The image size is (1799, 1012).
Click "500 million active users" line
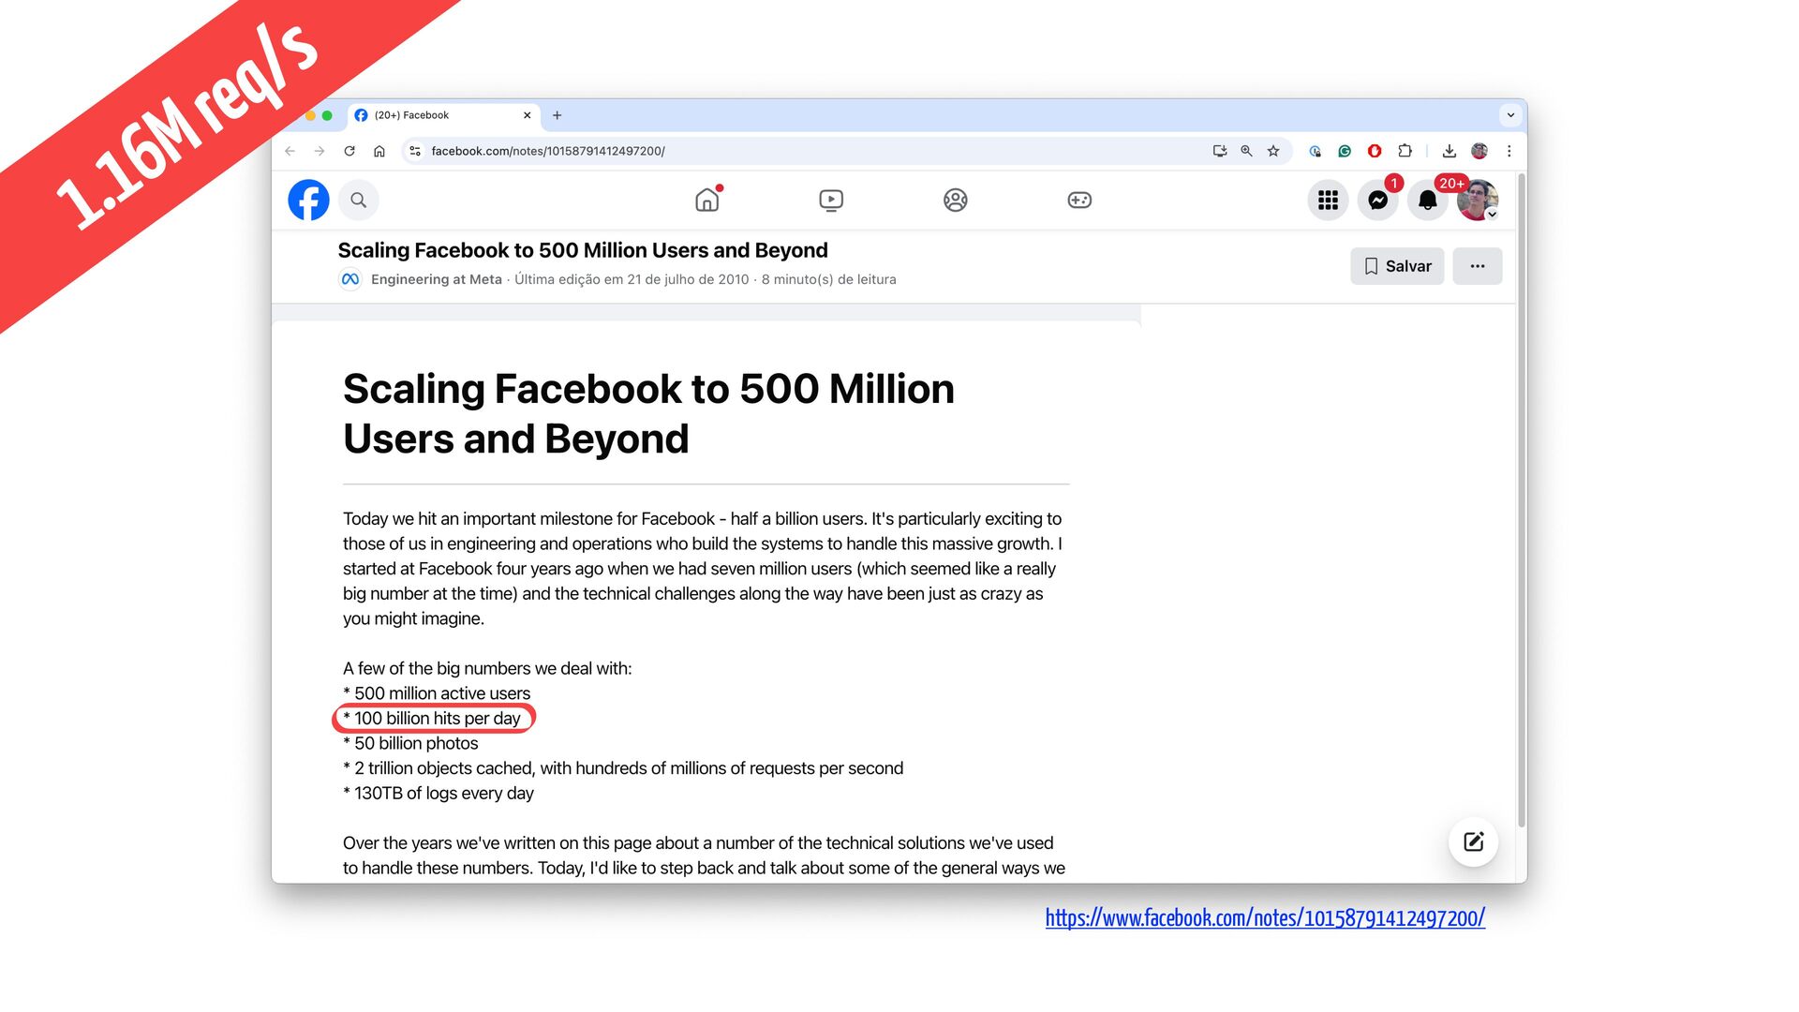(437, 693)
